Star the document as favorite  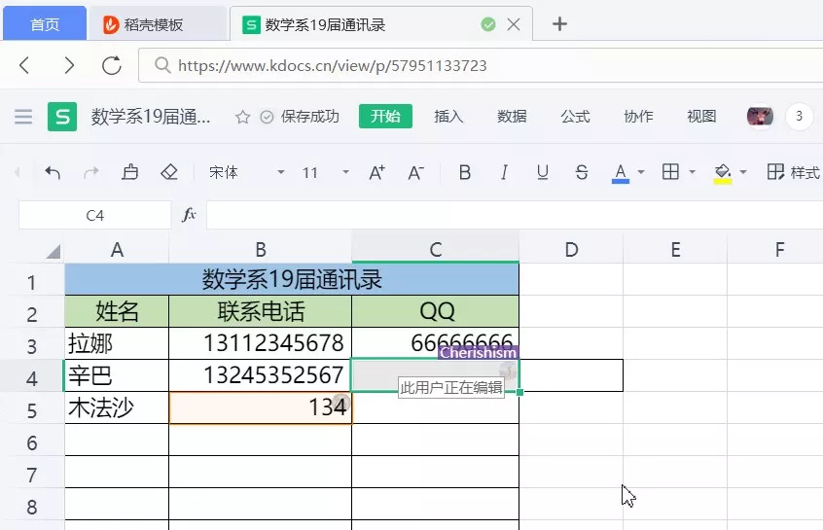point(242,117)
